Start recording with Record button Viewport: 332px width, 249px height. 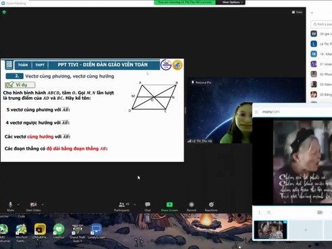coord(192,206)
